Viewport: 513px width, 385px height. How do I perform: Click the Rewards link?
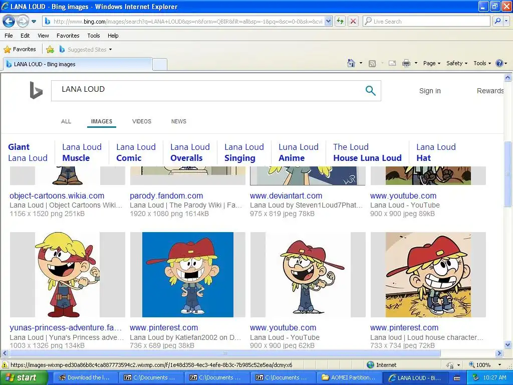(x=490, y=91)
